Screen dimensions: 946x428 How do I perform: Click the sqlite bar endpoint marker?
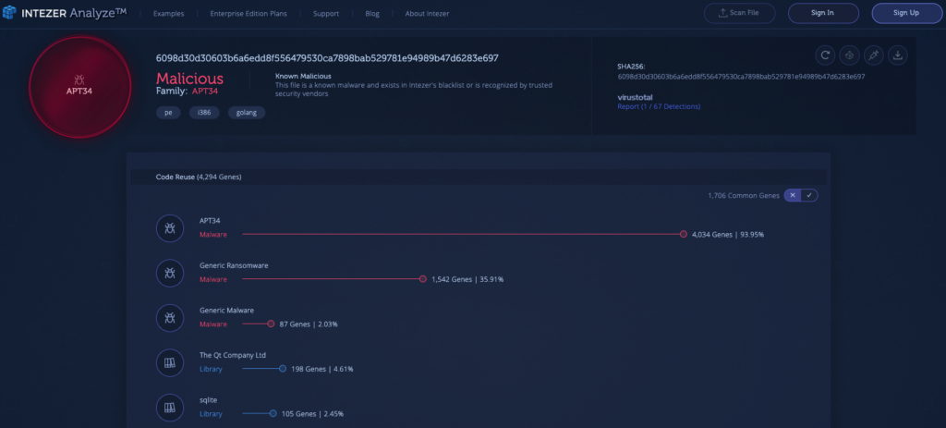(273, 413)
